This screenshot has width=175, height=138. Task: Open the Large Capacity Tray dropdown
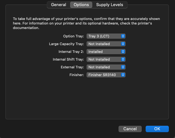click(x=106, y=44)
